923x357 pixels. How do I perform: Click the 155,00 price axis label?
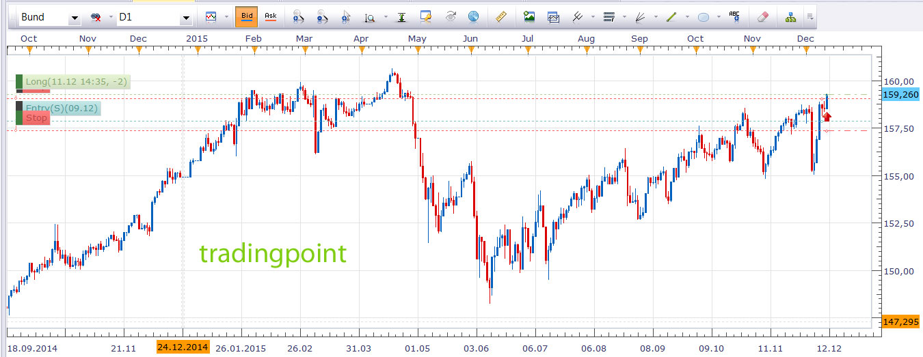pyautogui.click(x=900, y=176)
